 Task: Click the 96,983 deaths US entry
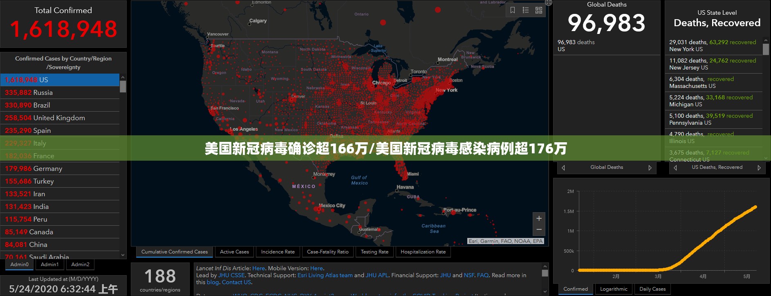coord(607,45)
